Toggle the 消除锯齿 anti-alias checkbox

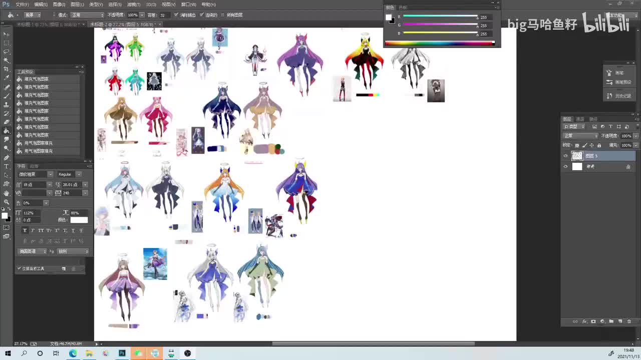coord(176,15)
